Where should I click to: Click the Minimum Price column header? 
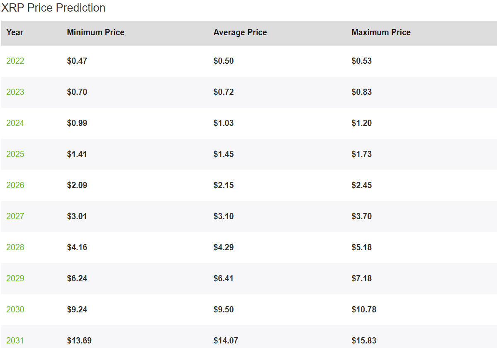tap(95, 32)
